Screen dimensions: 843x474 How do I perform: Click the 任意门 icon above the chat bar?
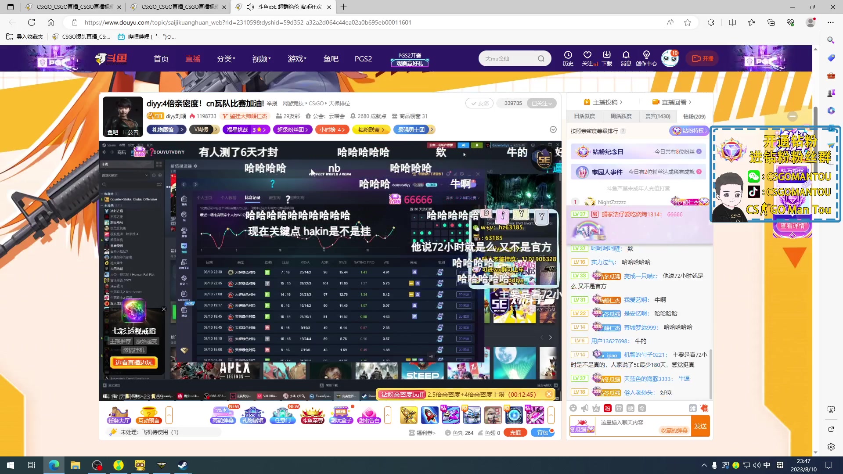(283, 415)
